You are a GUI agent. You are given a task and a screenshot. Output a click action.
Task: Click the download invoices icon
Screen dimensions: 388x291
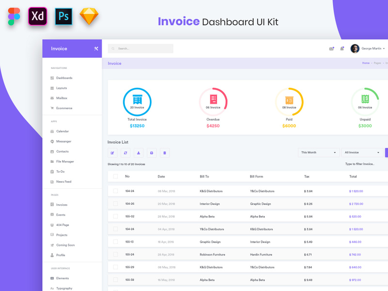click(139, 153)
